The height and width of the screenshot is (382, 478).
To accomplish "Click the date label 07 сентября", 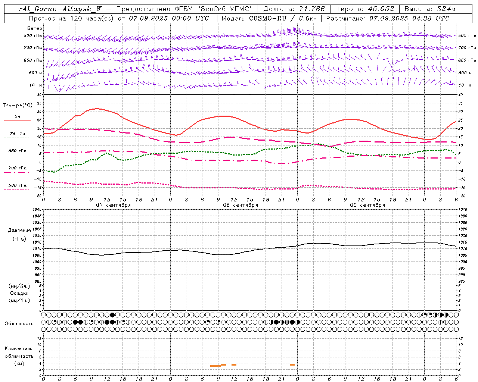I will tap(114, 205).
